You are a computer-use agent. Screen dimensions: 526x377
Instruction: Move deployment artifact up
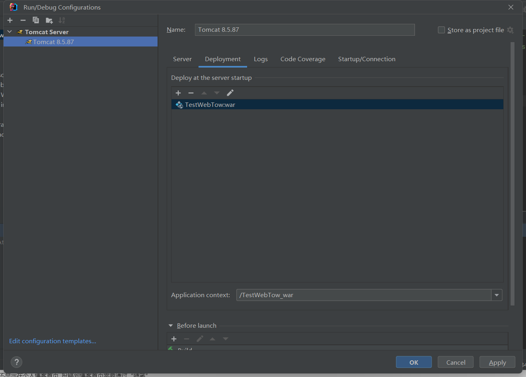click(x=204, y=93)
